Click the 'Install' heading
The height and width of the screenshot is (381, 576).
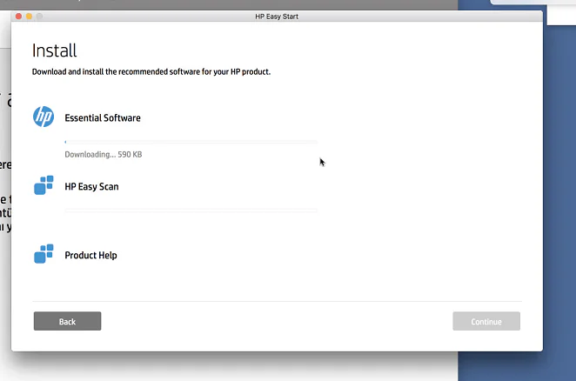54,50
